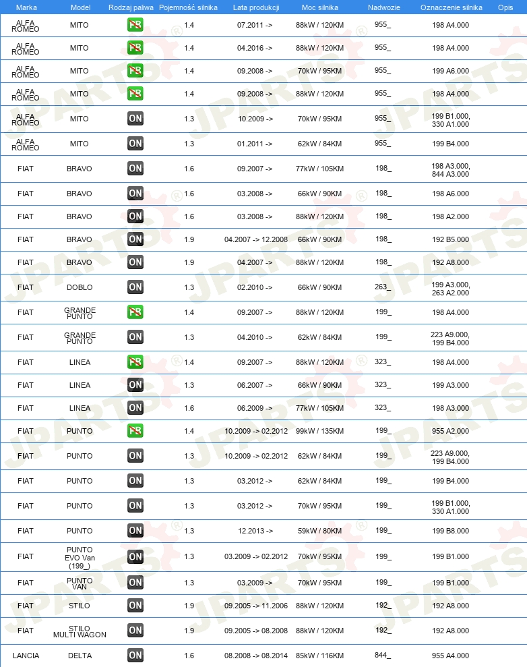This screenshot has width=527, height=667.
Task: Click the Rodzaj paliwa column header
Action: click(131, 7)
